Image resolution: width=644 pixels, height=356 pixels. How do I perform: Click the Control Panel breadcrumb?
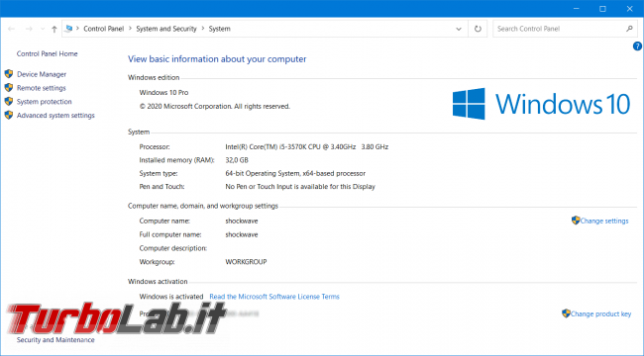coord(103,29)
